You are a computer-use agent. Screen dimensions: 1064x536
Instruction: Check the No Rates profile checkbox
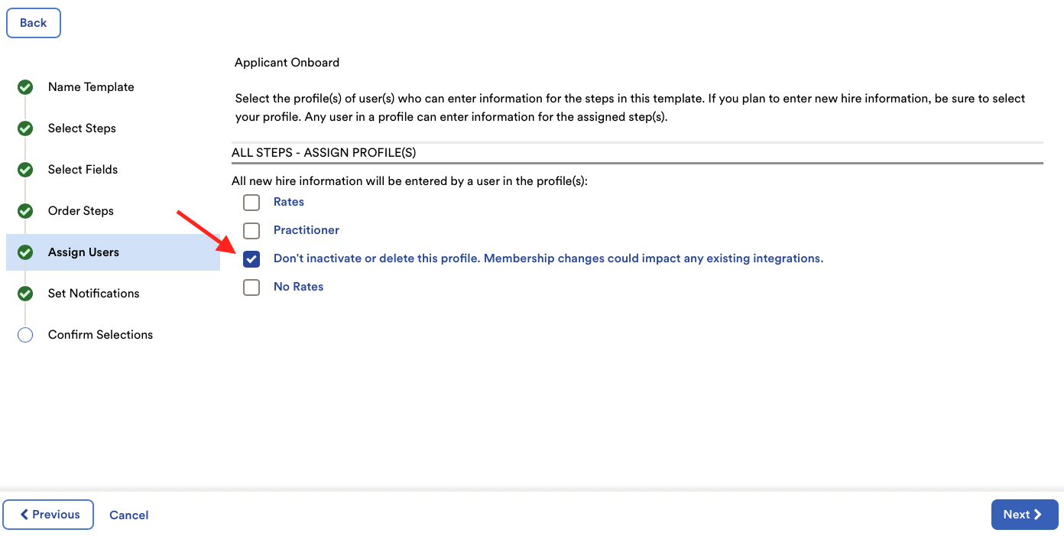(251, 287)
